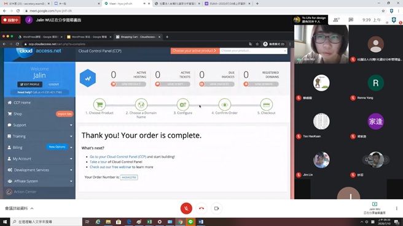Open the Meet chat icon
The width and height of the screenshot is (403, 226).
tap(351, 20)
